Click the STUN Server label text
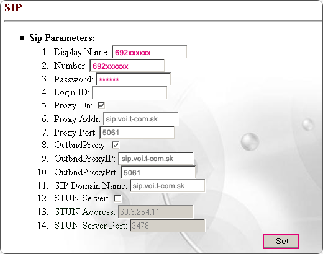Viewport: 323px width, 254px height. tap(81, 198)
